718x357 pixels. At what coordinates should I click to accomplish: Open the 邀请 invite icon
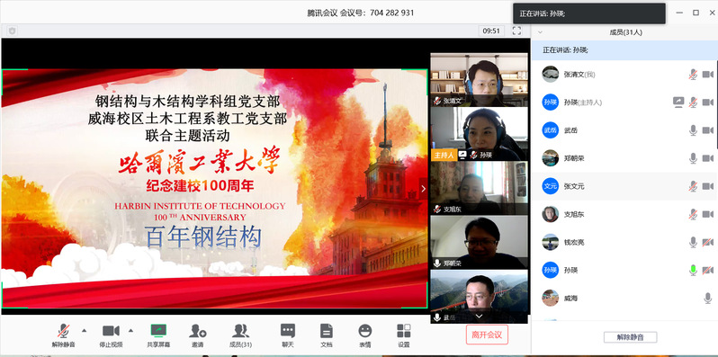point(198,331)
